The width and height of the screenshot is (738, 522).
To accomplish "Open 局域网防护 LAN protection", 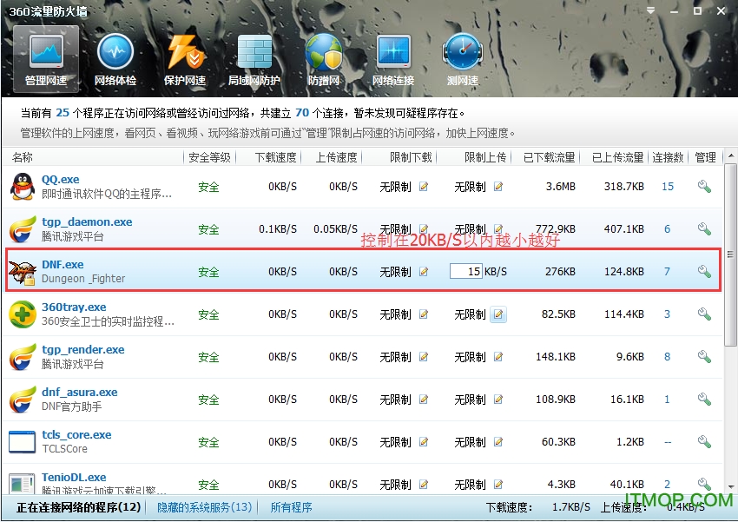I will click(x=254, y=59).
